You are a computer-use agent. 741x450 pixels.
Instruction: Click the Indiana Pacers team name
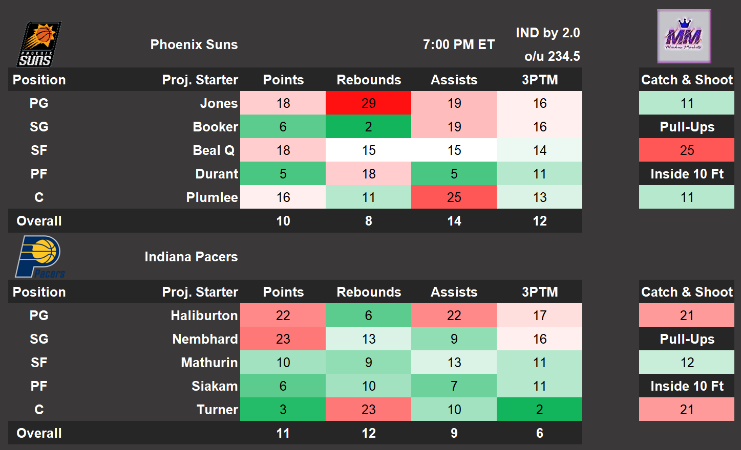tap(191, 257)
